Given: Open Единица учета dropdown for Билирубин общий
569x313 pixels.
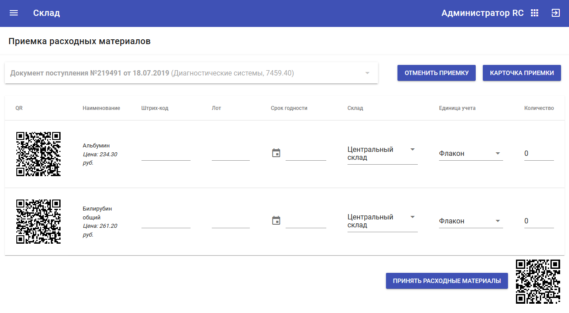Looking at the screenshot, I should (x=470, y=221).
